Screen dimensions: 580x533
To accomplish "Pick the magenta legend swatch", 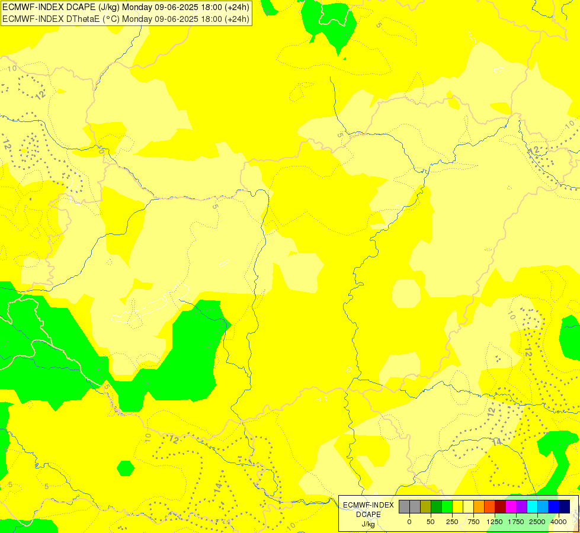I will pyautogui.click(x=511, y=507).
